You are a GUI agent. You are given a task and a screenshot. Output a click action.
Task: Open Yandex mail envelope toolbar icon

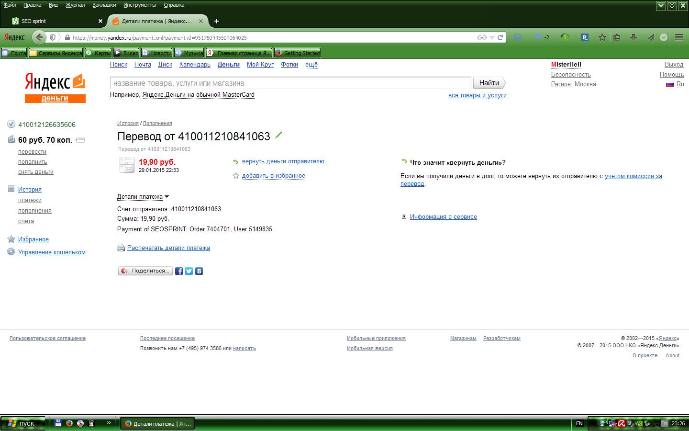(x=518, y=37)
